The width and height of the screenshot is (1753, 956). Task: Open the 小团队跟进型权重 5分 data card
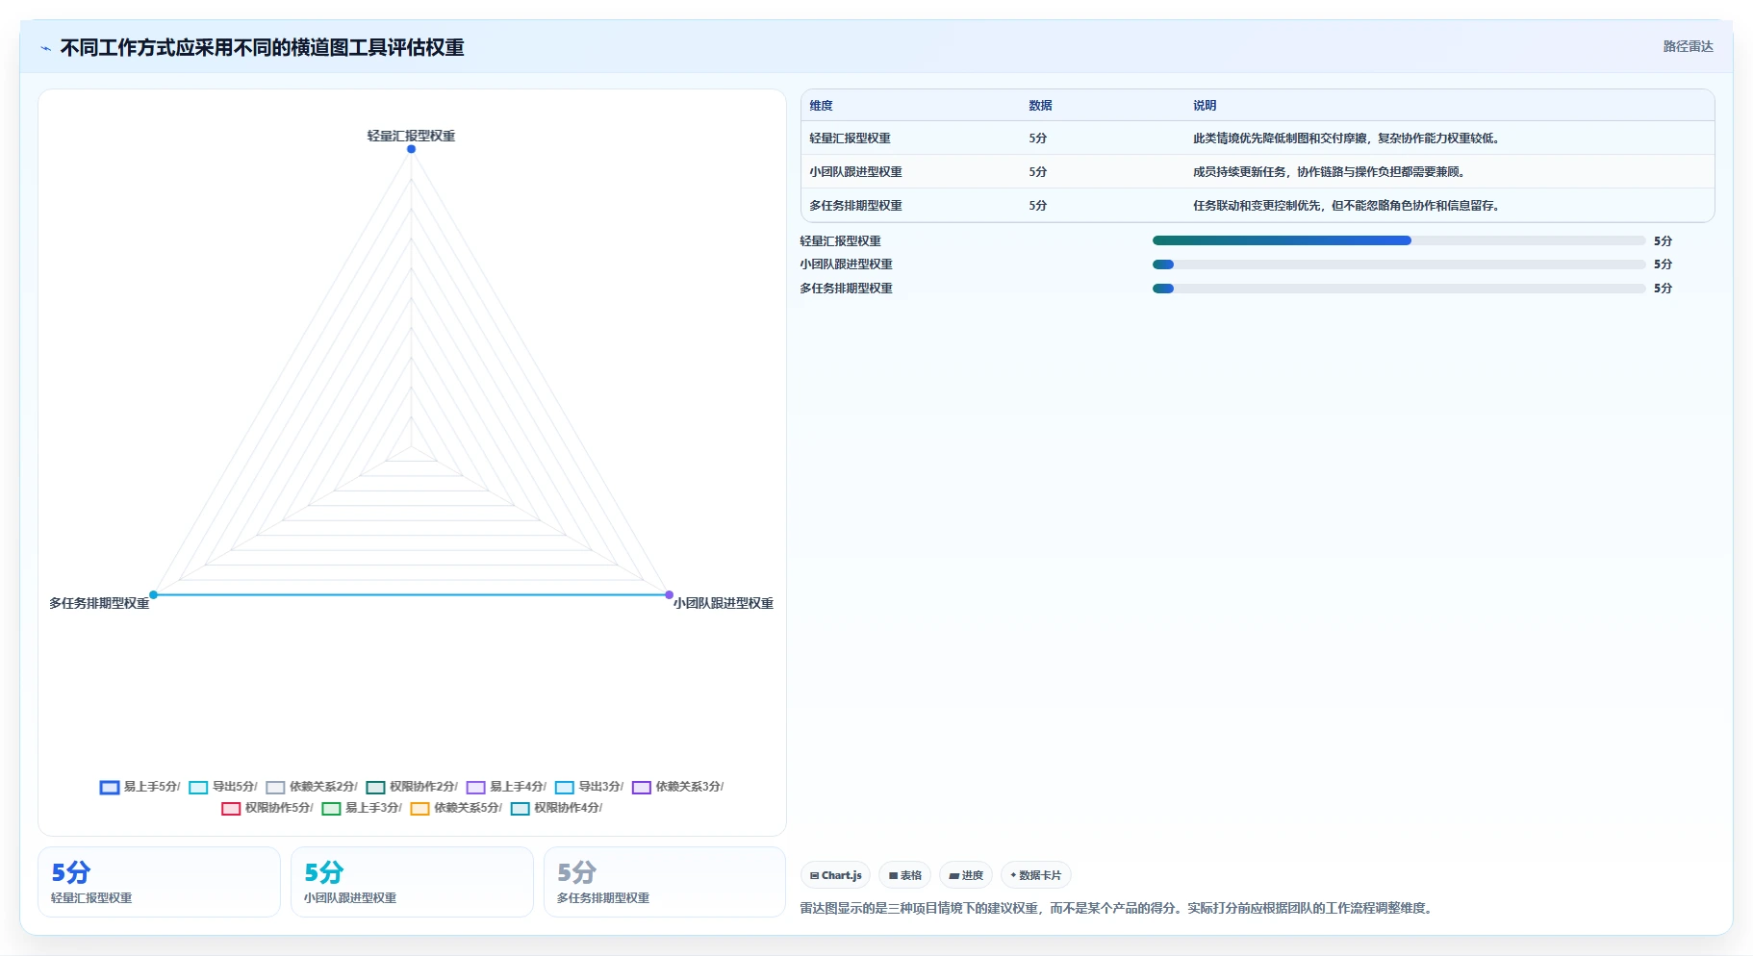point(412,882)
